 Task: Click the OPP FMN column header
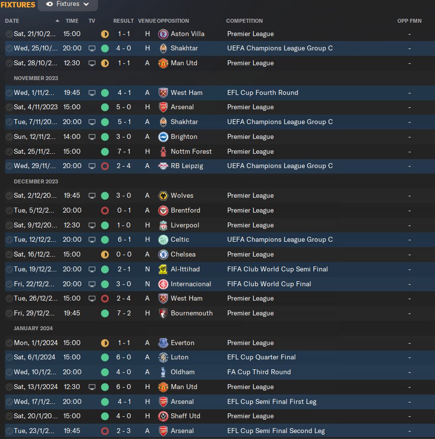coord(409,21)
